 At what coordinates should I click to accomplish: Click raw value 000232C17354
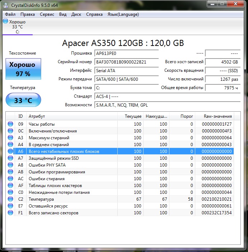216,213
